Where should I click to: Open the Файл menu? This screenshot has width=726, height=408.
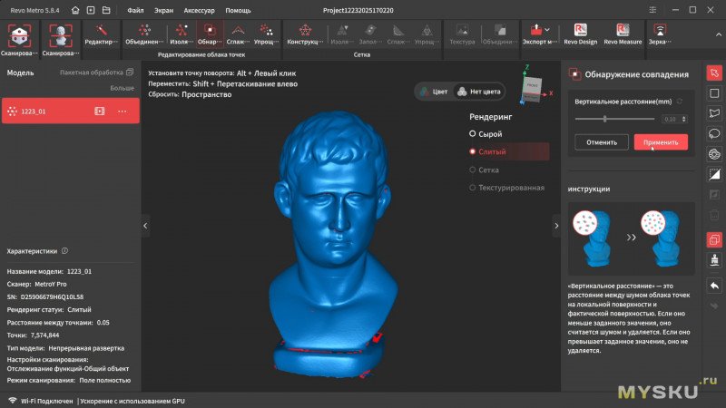coord(135,10)
